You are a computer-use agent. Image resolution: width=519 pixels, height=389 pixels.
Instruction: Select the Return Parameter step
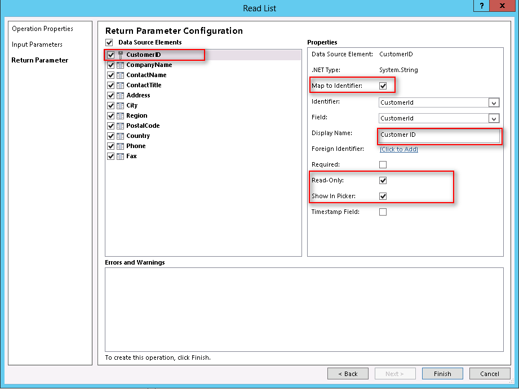[x=39, y=60]
